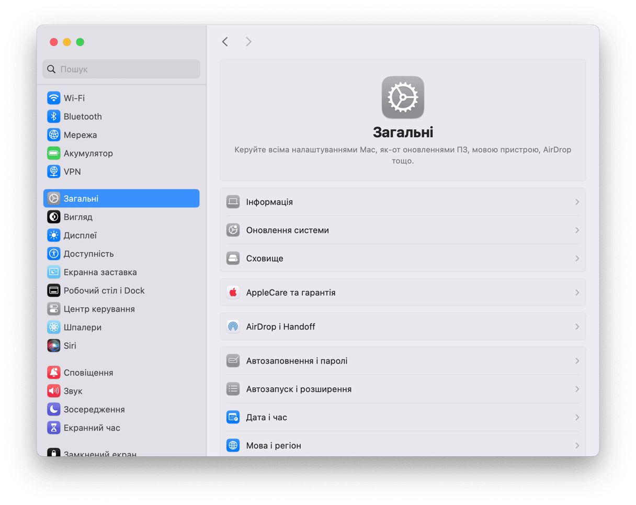Open Bluetooth settings via its icon
Image resolution: width=636 pixels, height=505 pixels.
coord(53,117)
